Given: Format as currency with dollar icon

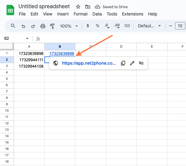Looking at the screenshot, I should click(x=88, y=25).
